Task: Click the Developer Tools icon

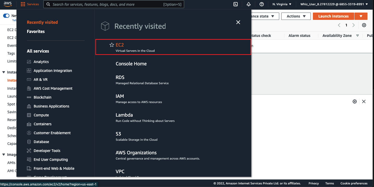Action: pyautogui.click(x=29, y=151)
